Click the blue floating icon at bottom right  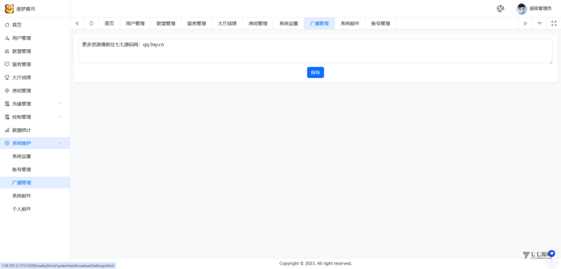point(552,253)
